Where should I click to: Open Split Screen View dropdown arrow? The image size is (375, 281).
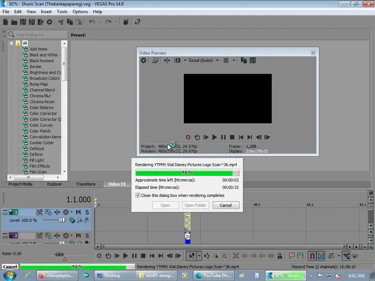pyautogui.click(x=185, y=60)
